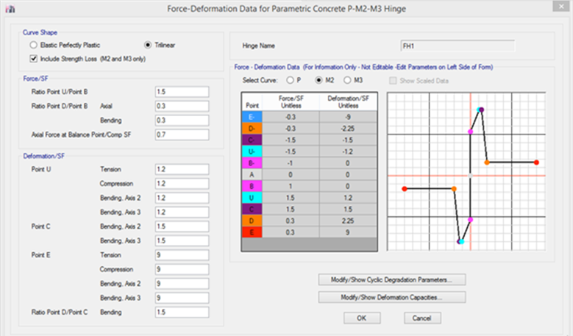Select curve P radio button
This screenshot has width=573, height=336.
290,80
